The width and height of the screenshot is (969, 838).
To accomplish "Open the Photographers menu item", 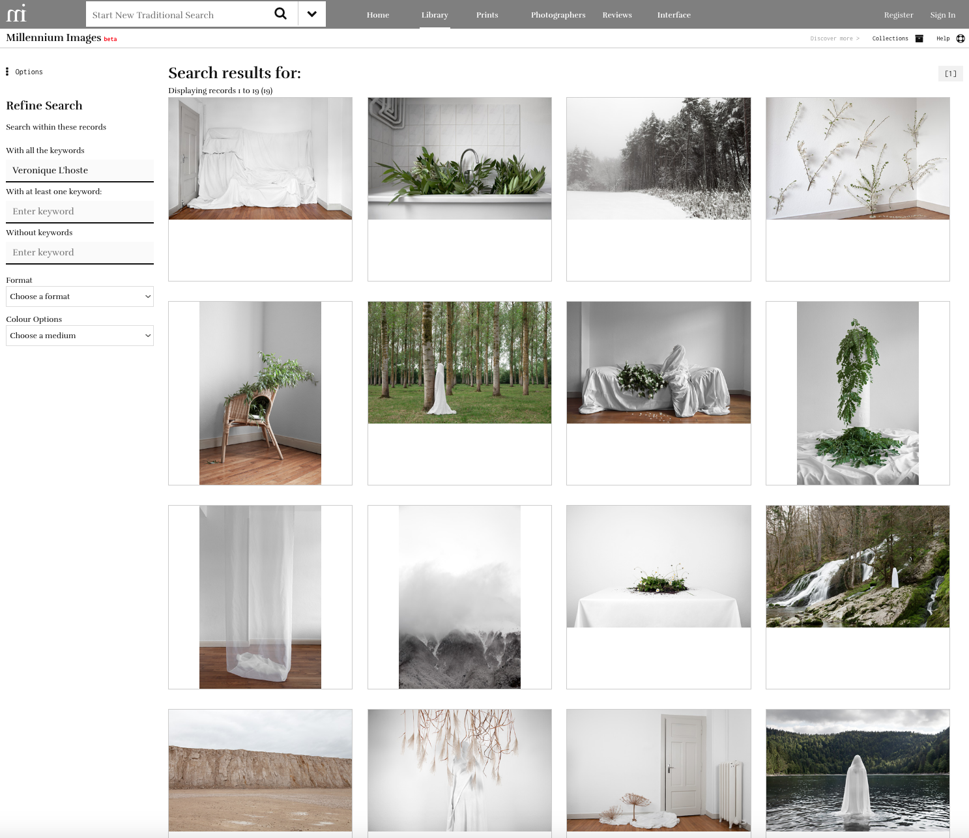I will tap(558, 15).
